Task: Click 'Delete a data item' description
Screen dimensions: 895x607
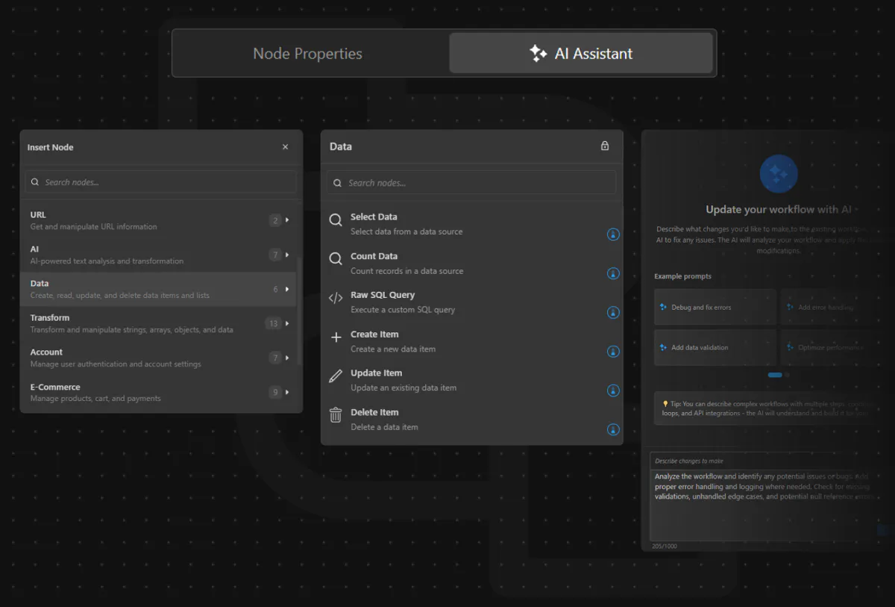Action: click(x=384, y=427)
